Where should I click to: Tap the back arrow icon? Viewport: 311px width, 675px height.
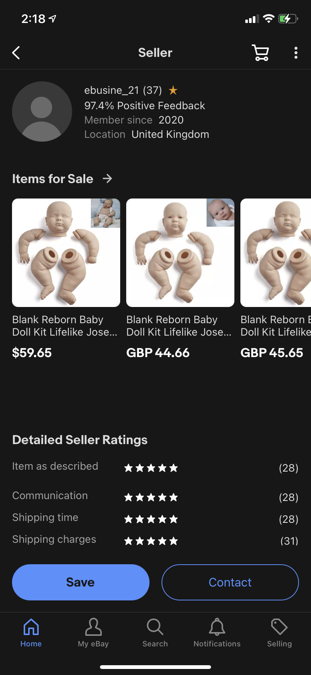pos(16,53)
